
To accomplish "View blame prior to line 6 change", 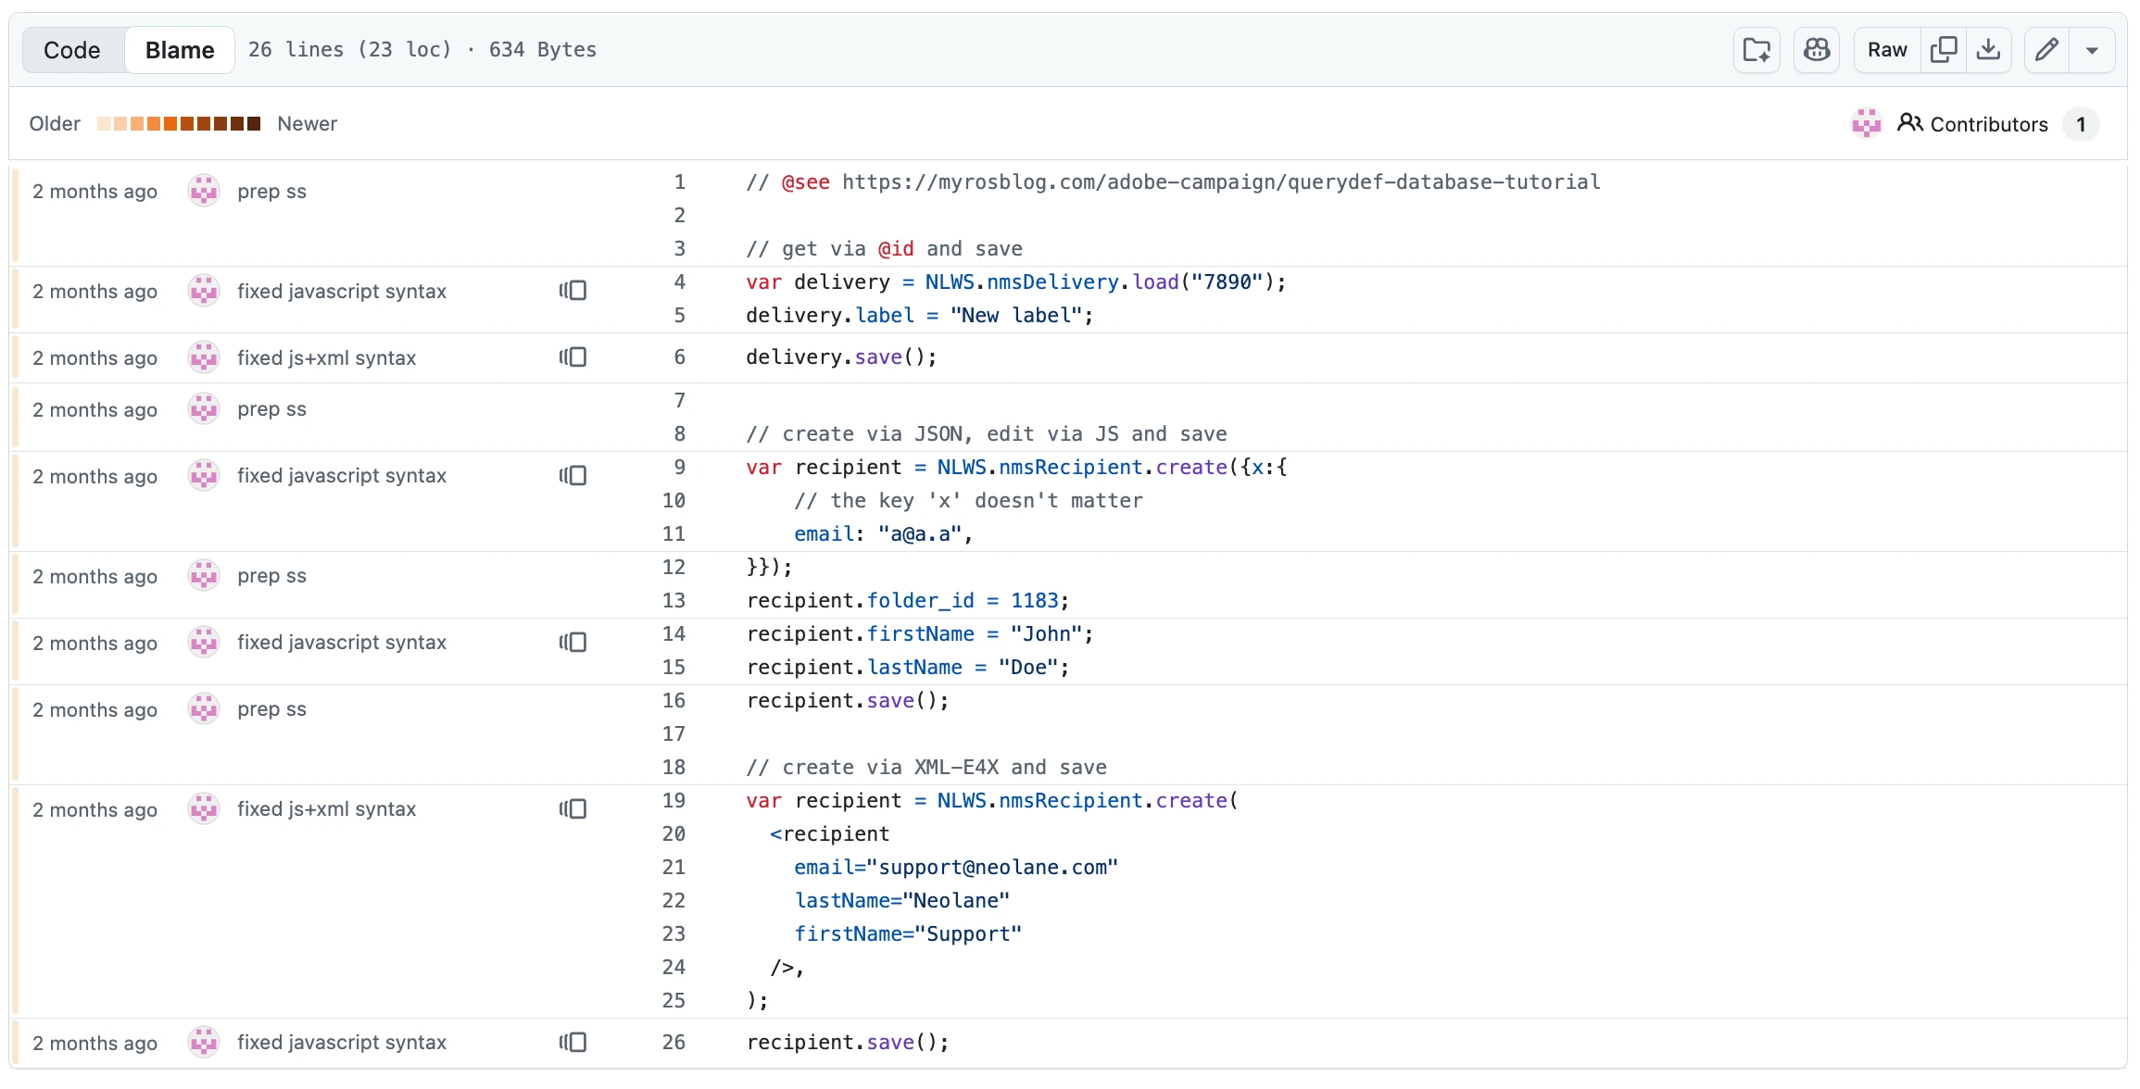I will click(x=573, y=357).
